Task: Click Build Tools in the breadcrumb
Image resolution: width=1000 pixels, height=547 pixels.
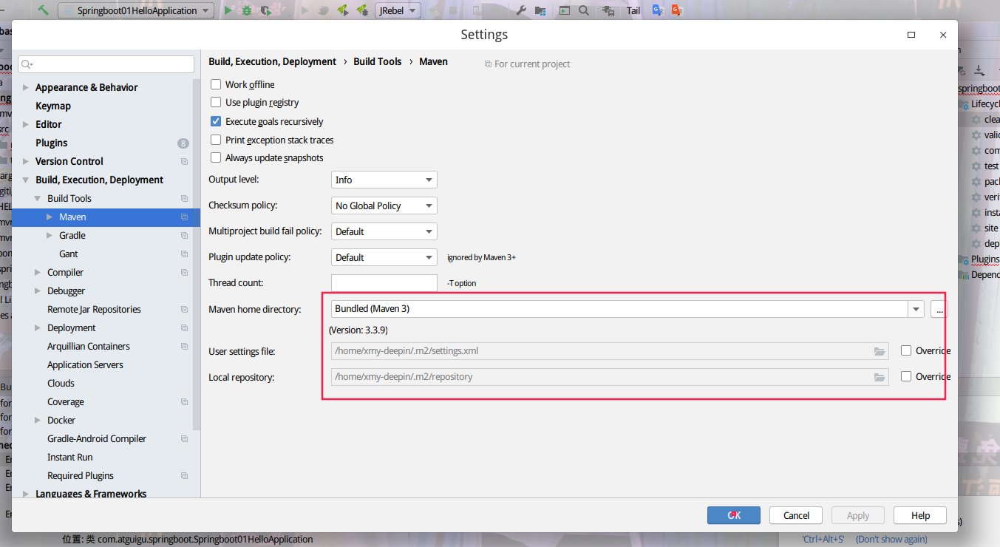Action: click(378, 61)
